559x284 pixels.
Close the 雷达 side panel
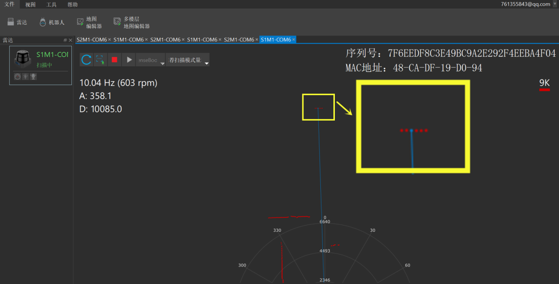[70, 40]
